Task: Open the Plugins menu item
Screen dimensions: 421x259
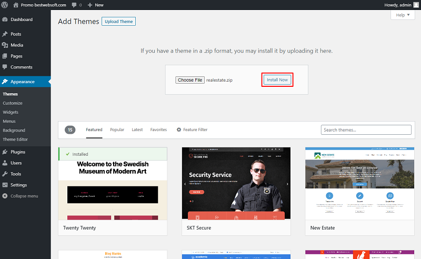Action: 25,152
